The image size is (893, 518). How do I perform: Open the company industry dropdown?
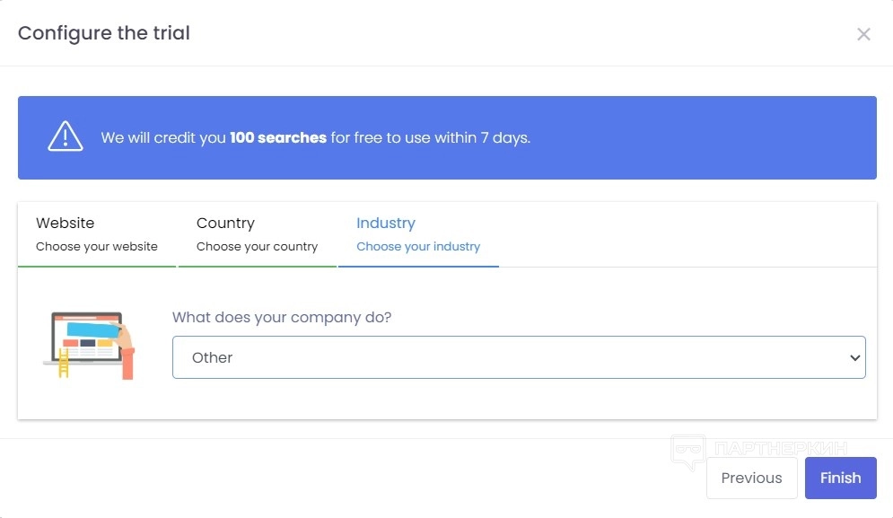pos(519,357)
